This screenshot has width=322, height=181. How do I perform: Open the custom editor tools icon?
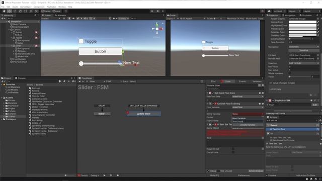tap(36, 11)
